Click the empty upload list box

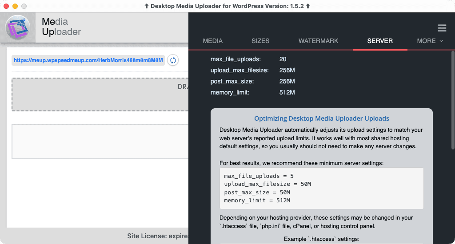click(x=100, y=142)
